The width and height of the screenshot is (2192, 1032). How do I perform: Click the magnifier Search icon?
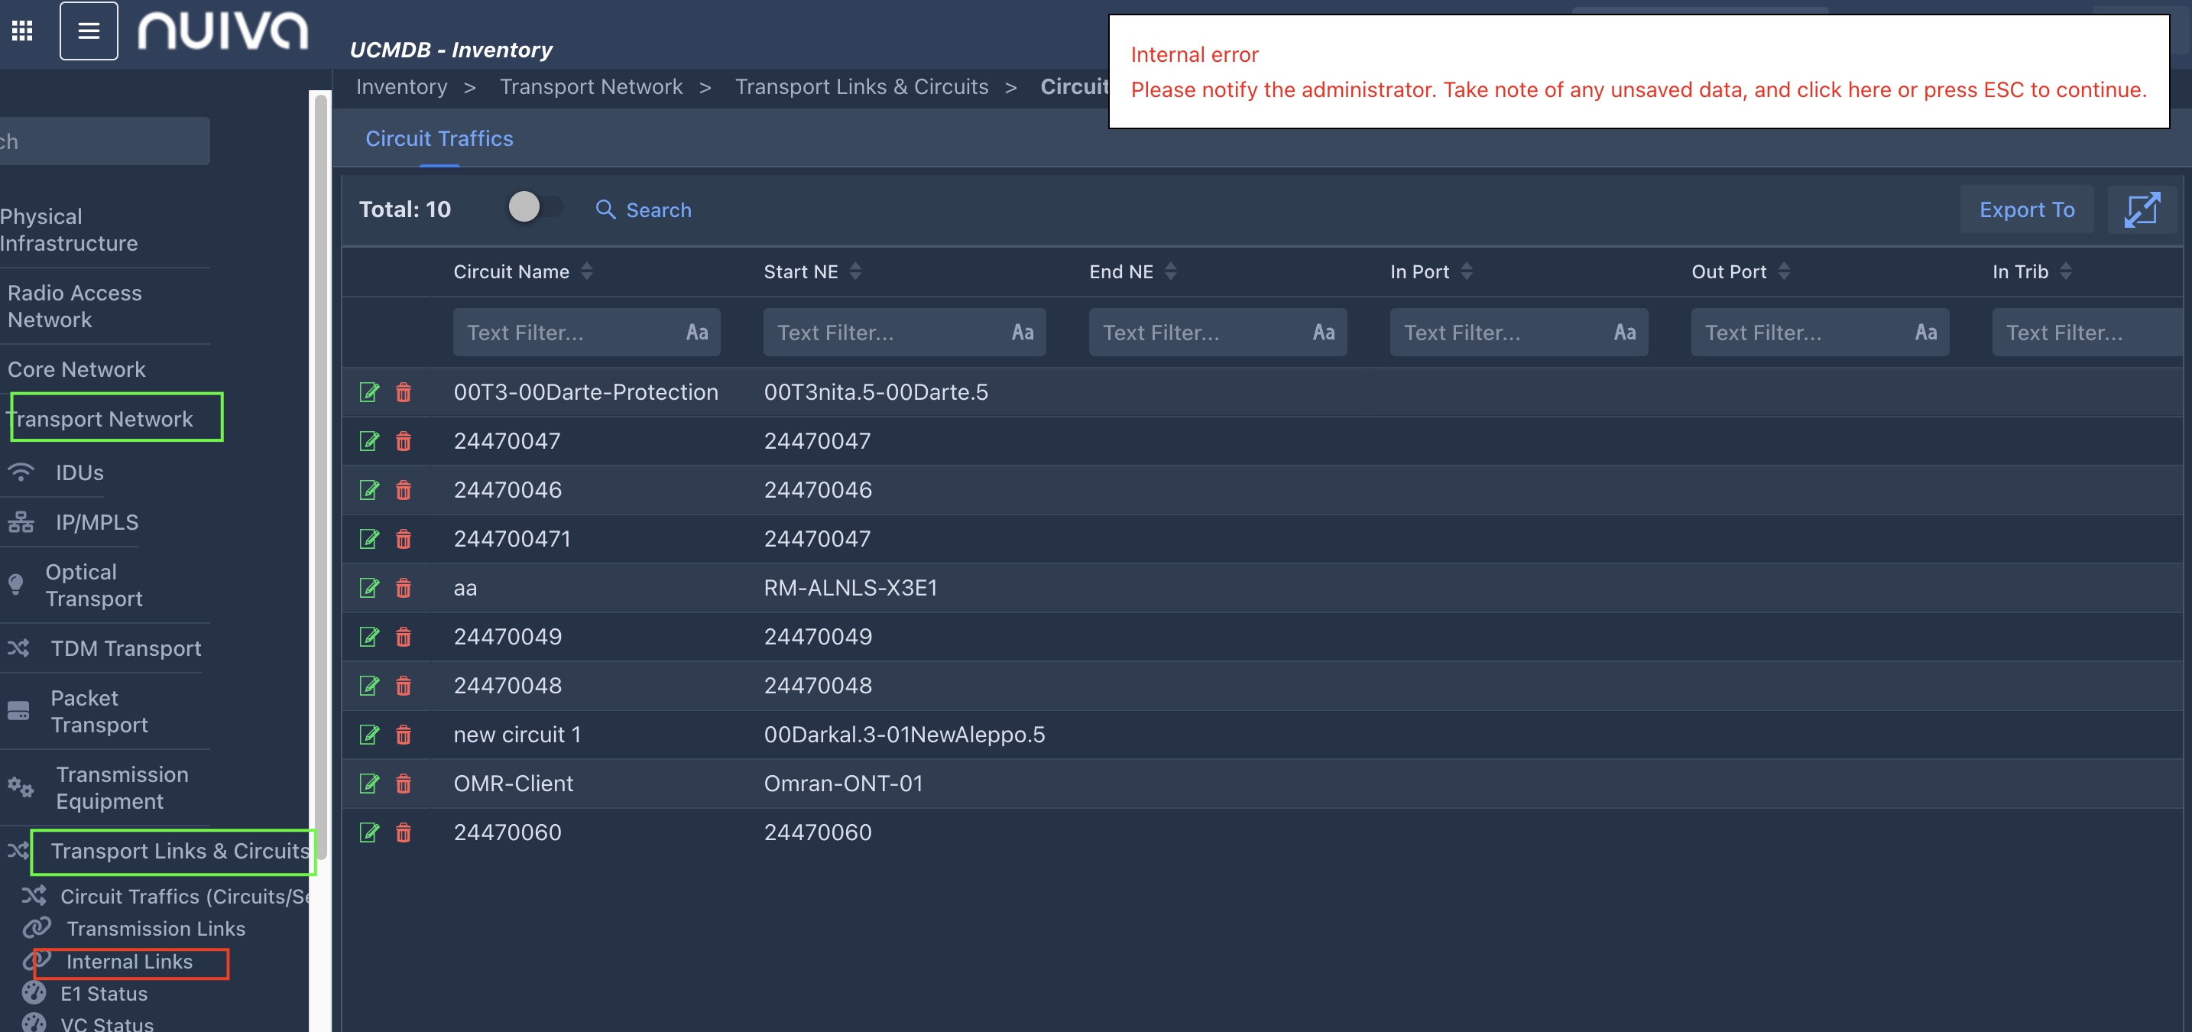[605, 209]
